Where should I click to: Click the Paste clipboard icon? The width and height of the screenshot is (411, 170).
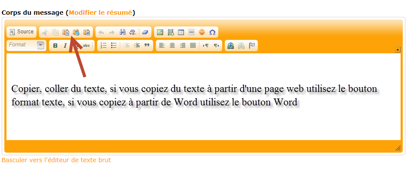(66, 32)
